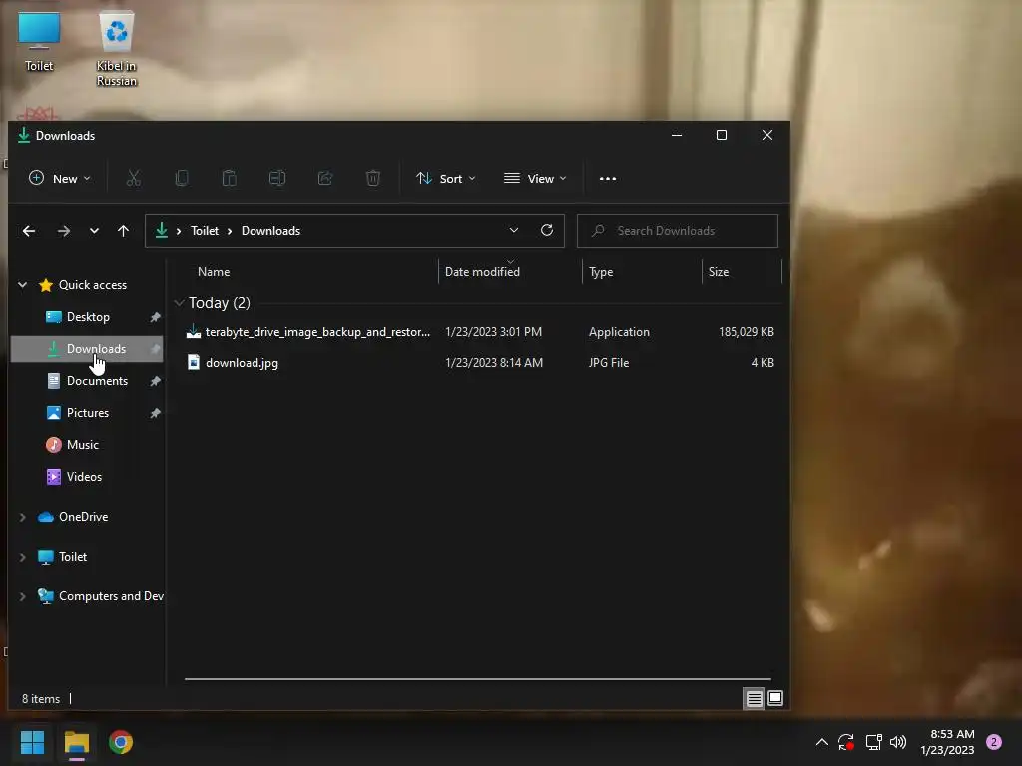Viewport: 1022px width, 766px height.
Task: Click Toilet breadcrumb in address bar
Action: pos(205,231)
